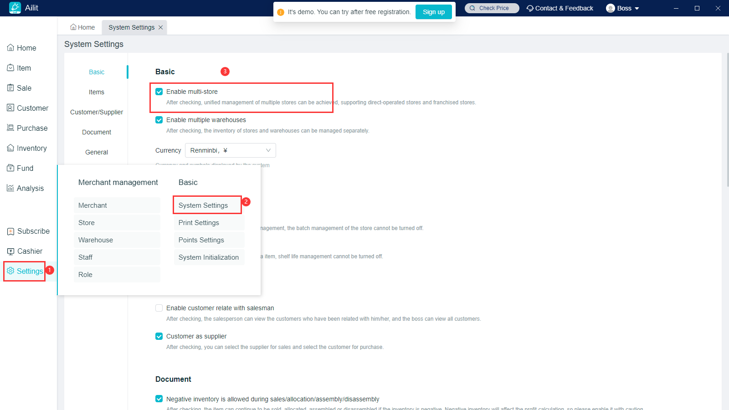Close the System Settings tab

[x=160, y=27]
